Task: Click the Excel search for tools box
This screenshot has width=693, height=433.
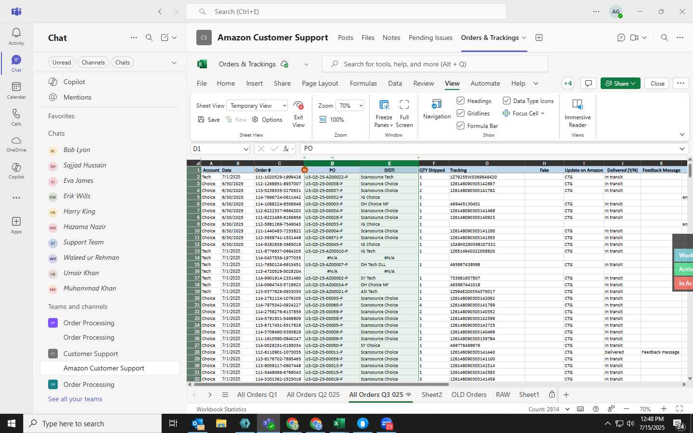Action: click(x=435, y=64)
